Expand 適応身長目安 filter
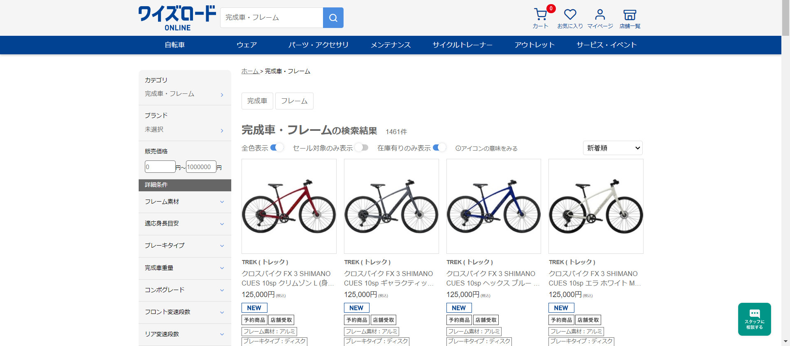Image resolution: width=790 pixels, height=346 pixels. click(185, 224)
